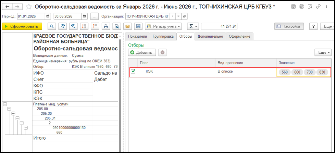Expand all groups with the up arrow icon

coord(95,26)
